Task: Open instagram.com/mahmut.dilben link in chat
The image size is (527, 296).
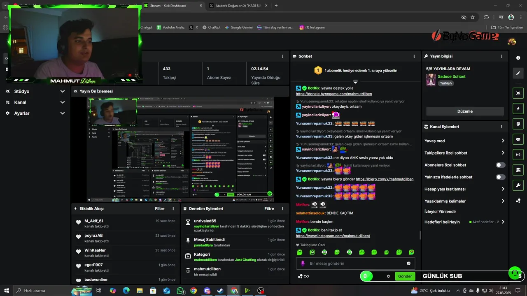Action: point(333,236)
